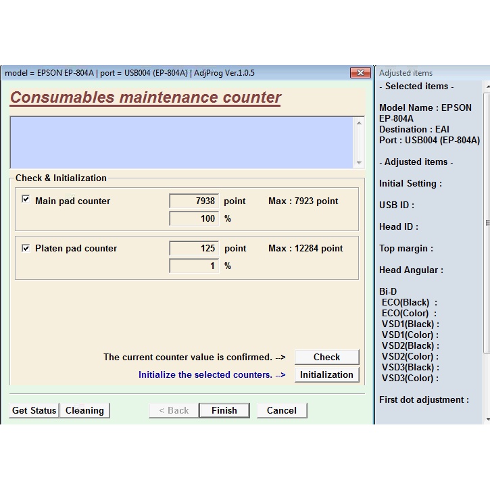Screen dimensions: 490x490
Task: Click Main pad counter percent field
Action: [194, 218]
